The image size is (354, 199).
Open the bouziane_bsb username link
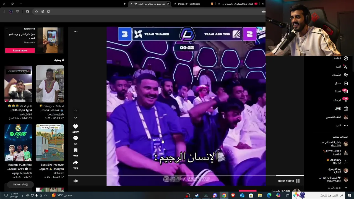[56, 114]
